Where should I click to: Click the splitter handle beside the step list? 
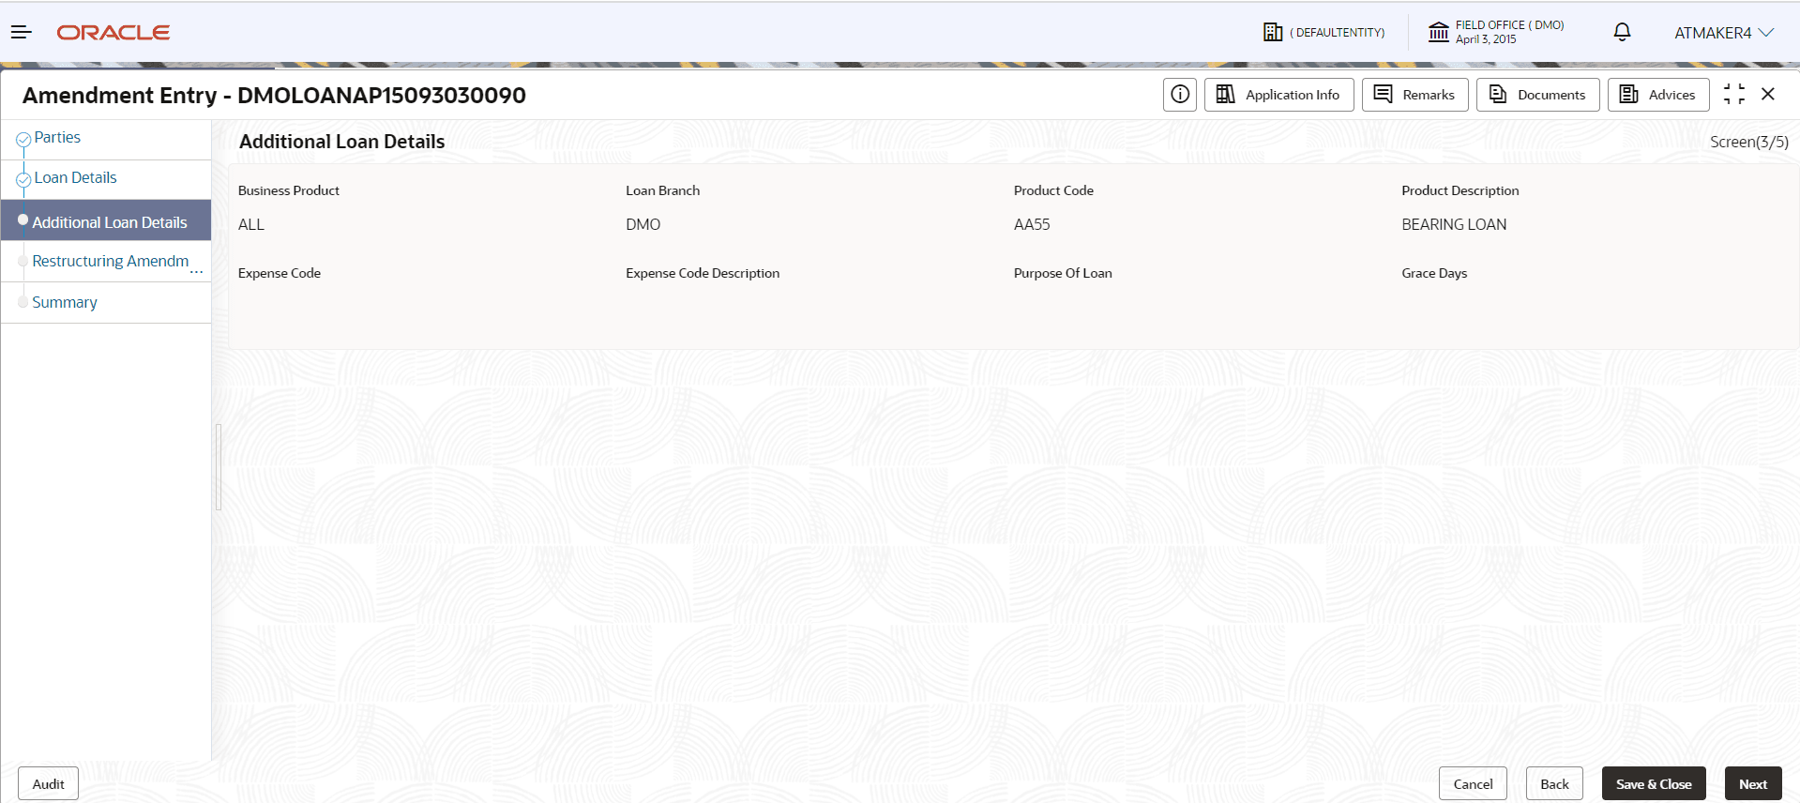coord(219,466)
